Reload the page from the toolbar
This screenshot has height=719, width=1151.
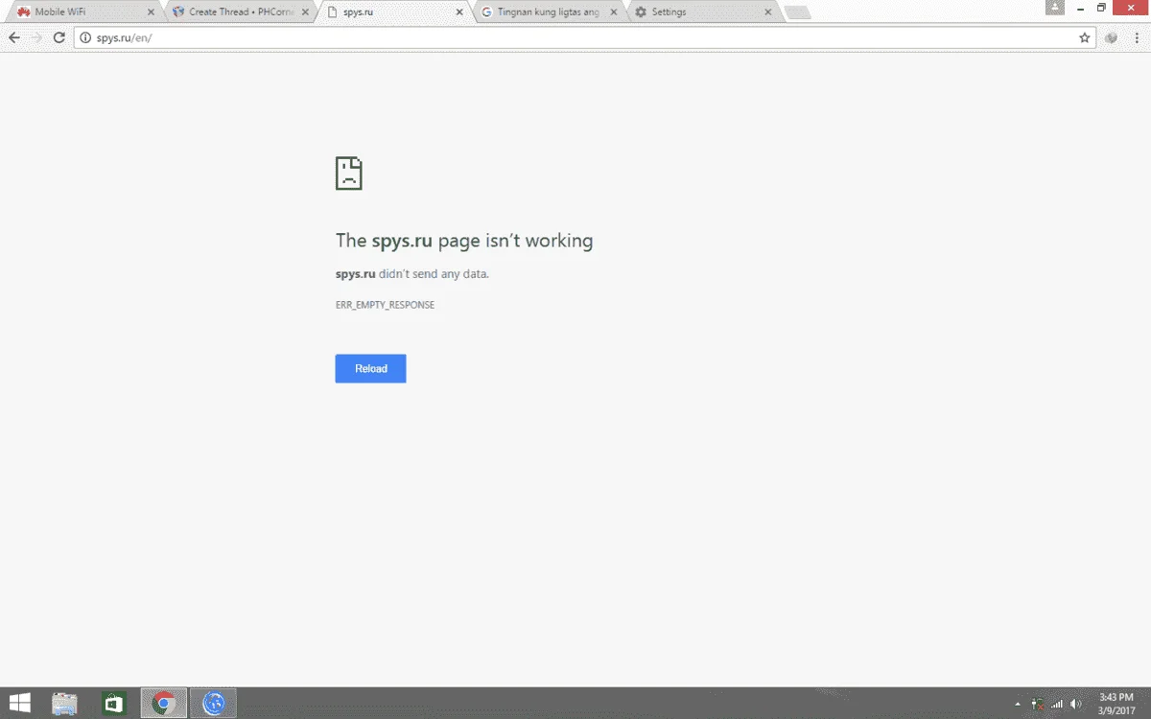(x=59, y=37)
